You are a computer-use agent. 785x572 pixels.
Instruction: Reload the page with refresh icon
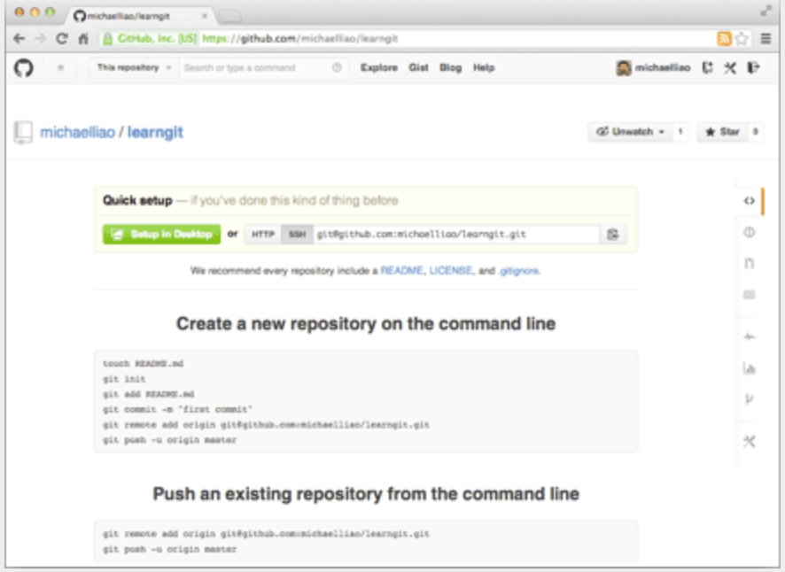click(62, 39)
